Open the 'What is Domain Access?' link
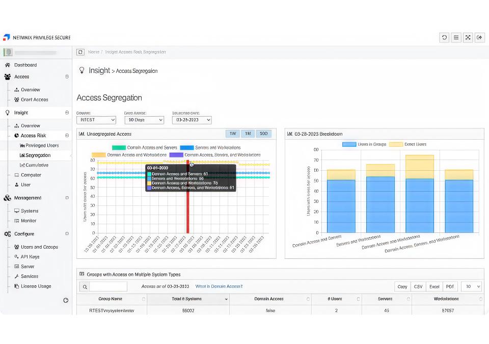The height and width of the screenshot is (344, 489). pos(219,286)
